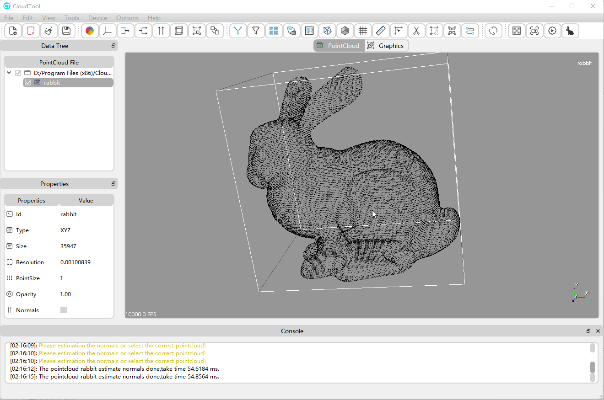Click the broom clear-all icon

click(x=49, y=31)
